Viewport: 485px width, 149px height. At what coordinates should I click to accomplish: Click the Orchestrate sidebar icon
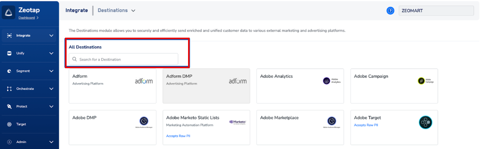tap(9, 89)
